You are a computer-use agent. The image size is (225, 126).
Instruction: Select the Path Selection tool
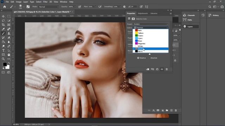click(x=9, y=50)
